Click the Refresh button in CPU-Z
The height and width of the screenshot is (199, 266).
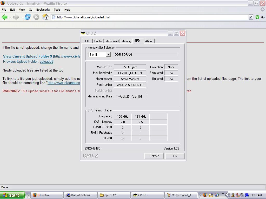tap(154, 156)
